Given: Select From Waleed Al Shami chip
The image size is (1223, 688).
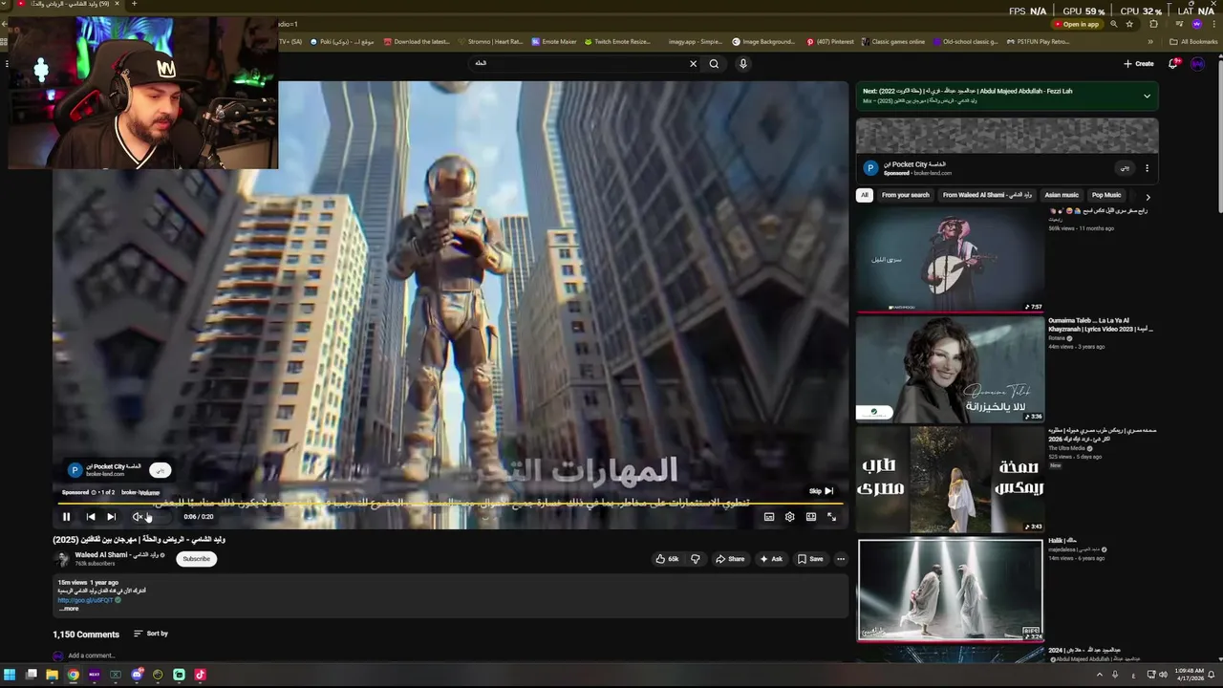Looking at the screenshot, I should pos(987,195).
